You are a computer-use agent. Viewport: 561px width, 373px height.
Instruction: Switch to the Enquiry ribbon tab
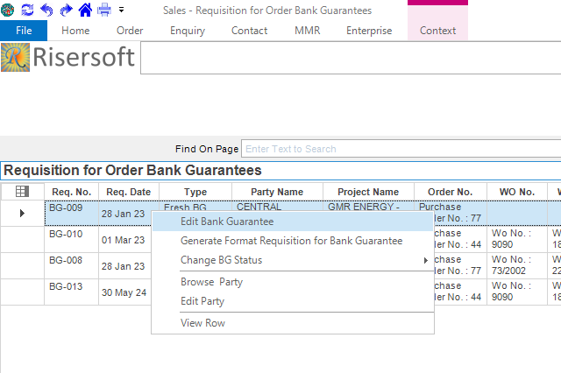click(188, 31)
